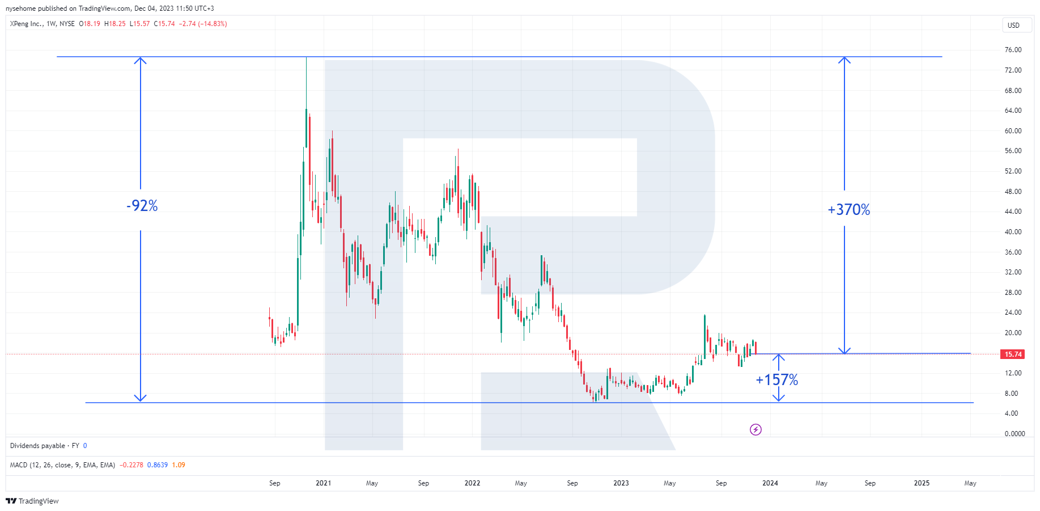This screenshot has height=511, width=1040.
Task: Click the MACD value 1.09
Action: tap(179, 465)
